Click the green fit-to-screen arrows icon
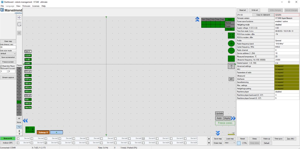300x149 pixels. [x=231, y=35]
